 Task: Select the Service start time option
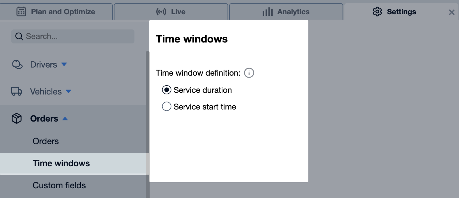166,106
